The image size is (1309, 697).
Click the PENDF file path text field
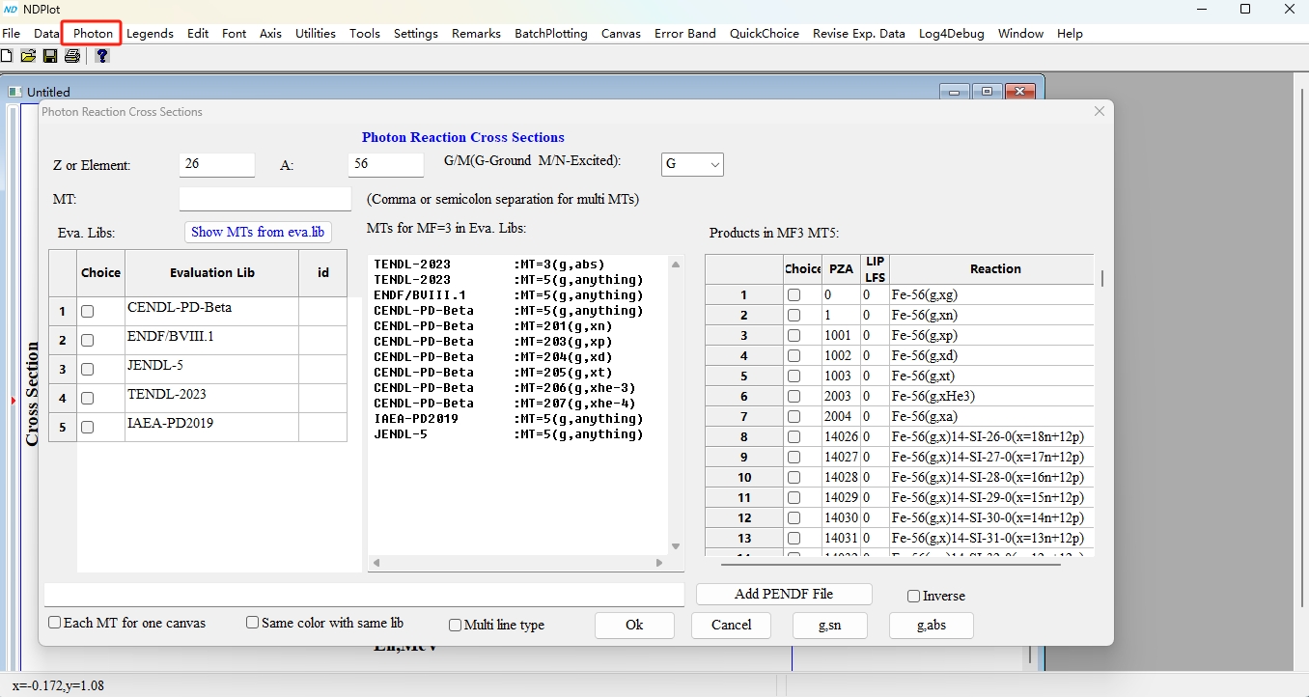[x=364, y=595]
